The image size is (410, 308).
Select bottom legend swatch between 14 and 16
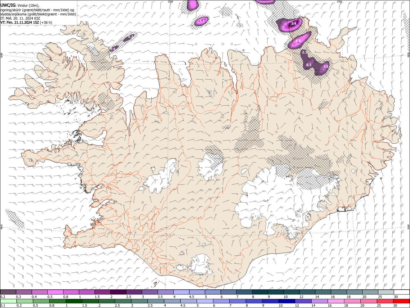point(319,301)
